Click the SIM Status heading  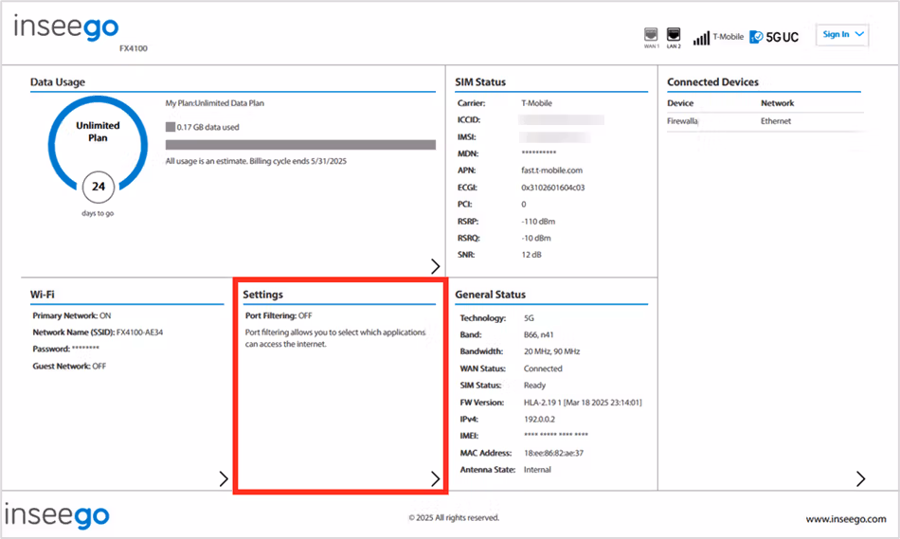(480, 82)
